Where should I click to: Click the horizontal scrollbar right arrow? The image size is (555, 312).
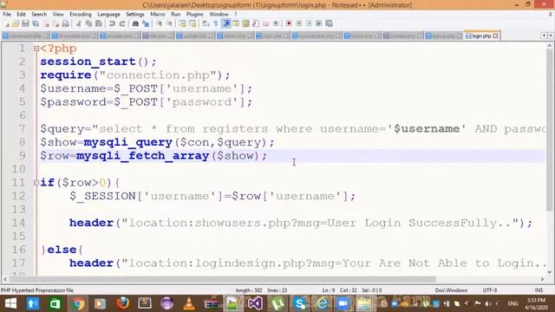coord(543,279)
